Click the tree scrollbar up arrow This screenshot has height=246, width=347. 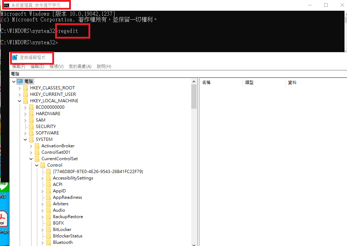(x=194, y=82)
